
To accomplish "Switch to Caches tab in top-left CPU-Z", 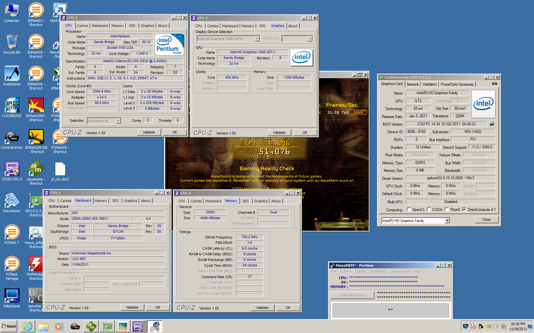I will click(x=83, y=26).
